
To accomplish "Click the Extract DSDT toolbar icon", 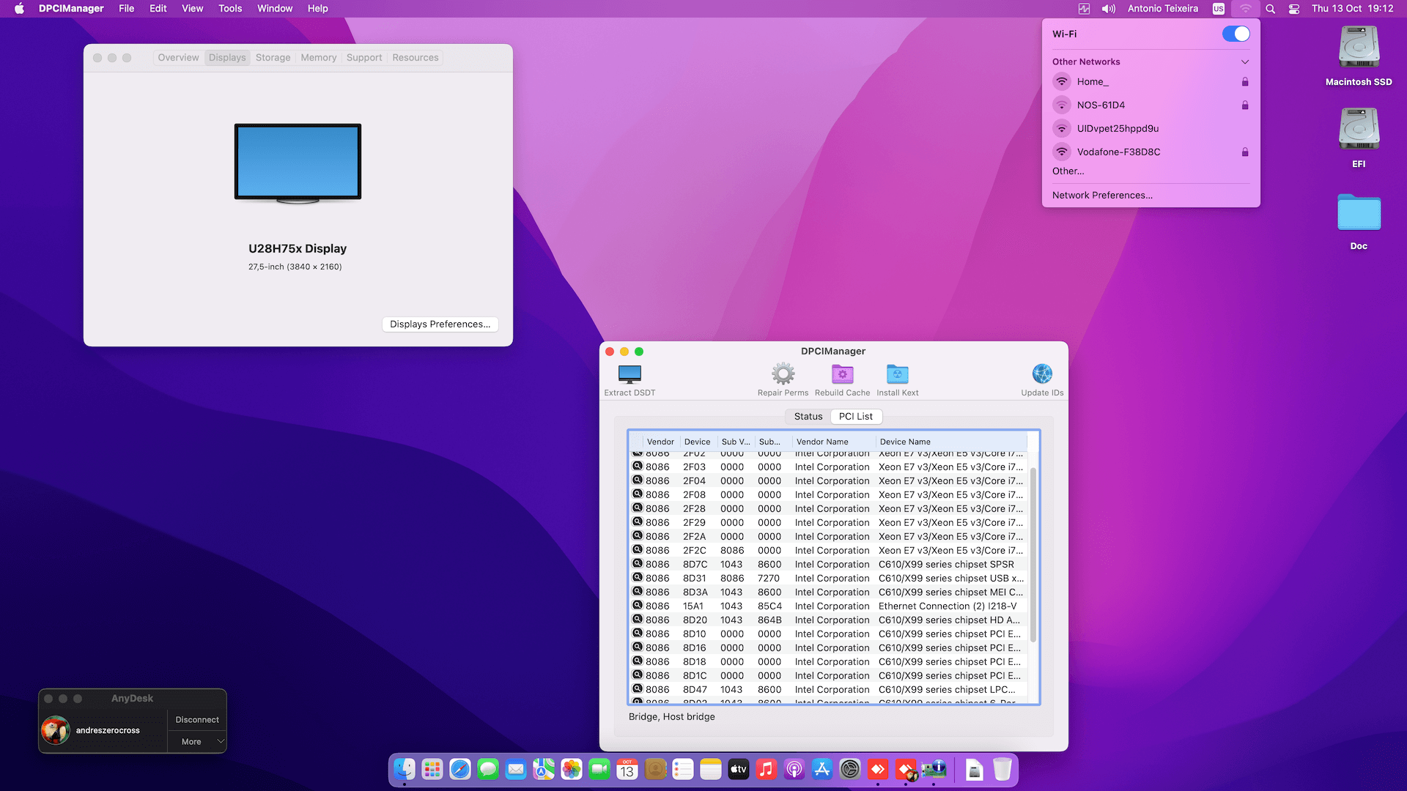I will [x=629, y=374].
